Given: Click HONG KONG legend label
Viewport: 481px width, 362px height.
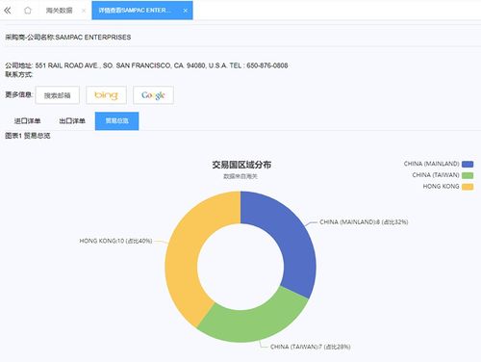Looking at the screenshot, I should pos(441,187).
